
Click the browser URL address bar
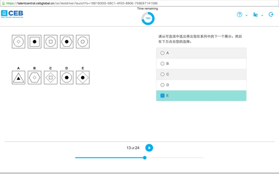(x=139, y=3)
